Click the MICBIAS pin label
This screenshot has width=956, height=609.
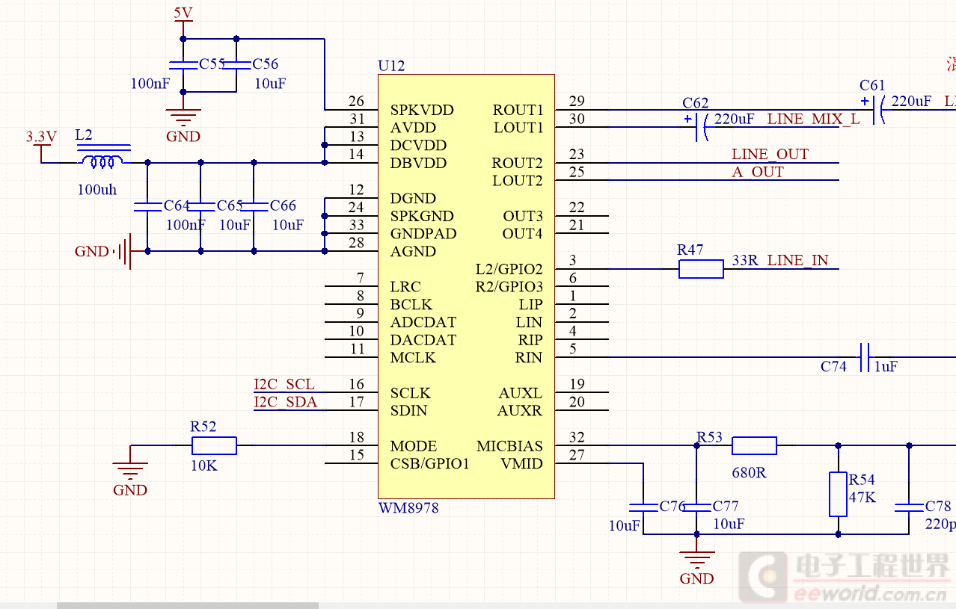coord(510,446)
